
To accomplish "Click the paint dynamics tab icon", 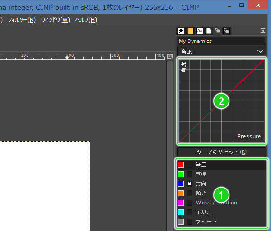I will click(x=217, y=31).
